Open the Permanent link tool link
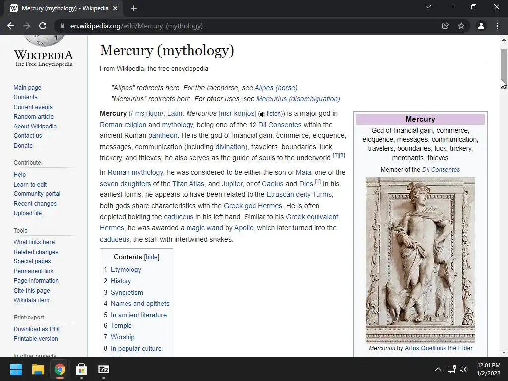The height and width of the screenshot is (381, 508). point(33,271)
